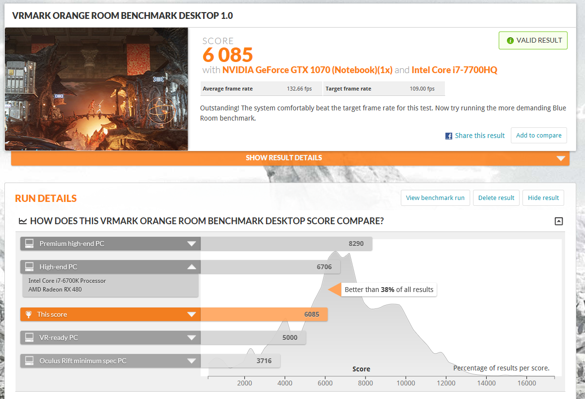Click the Average frame rate value 132.66 fps
Viewport: 585px width, 399px height.
pyautogui.click(x=300, y=89)
